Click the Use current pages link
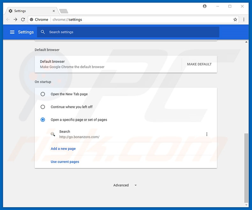The image size is (252, 210). [x=65, y=162]
